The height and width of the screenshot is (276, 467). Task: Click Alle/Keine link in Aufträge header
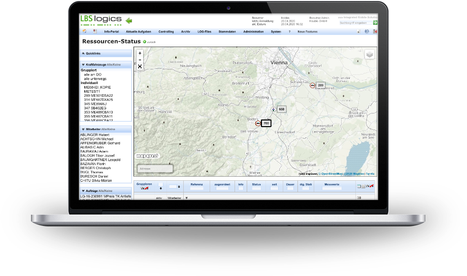pos(106,191)
